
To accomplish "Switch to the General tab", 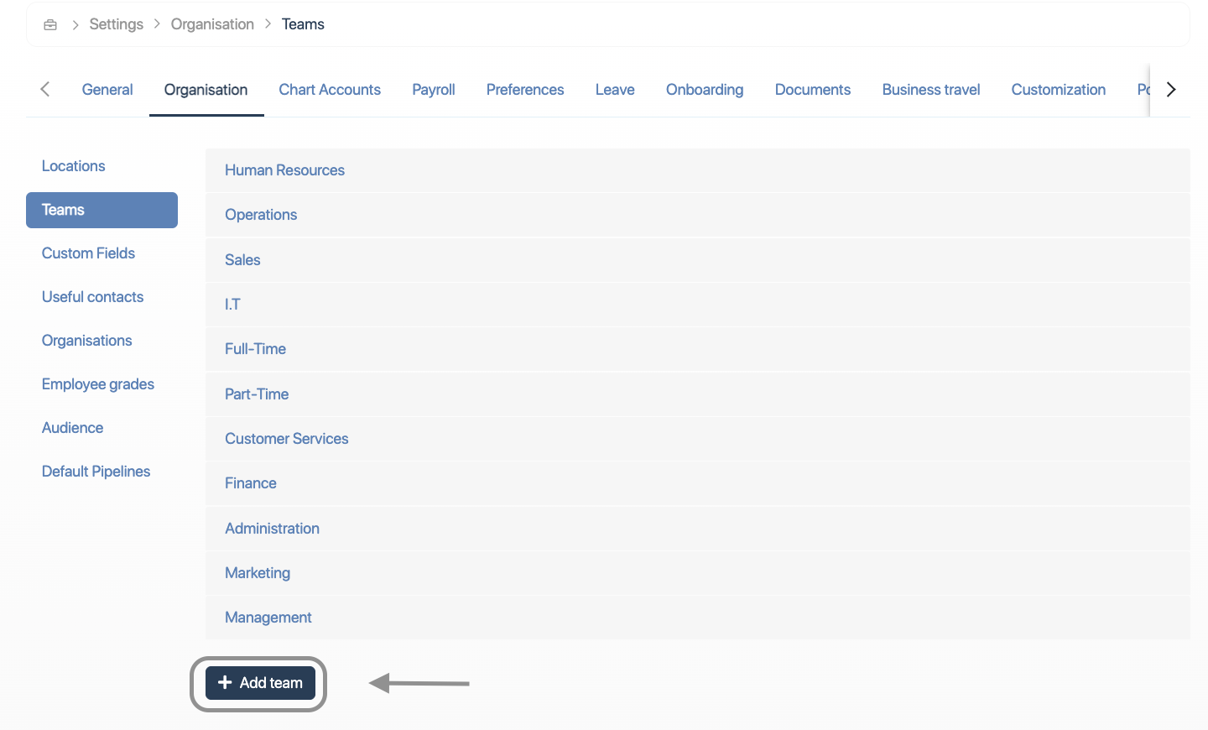I will 107,90.
